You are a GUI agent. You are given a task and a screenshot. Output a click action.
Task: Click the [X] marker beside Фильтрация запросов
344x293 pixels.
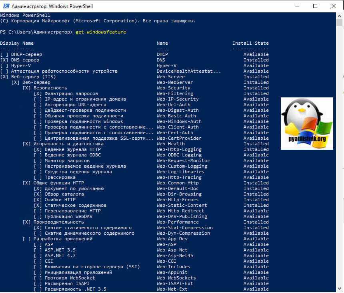point(38,93)
